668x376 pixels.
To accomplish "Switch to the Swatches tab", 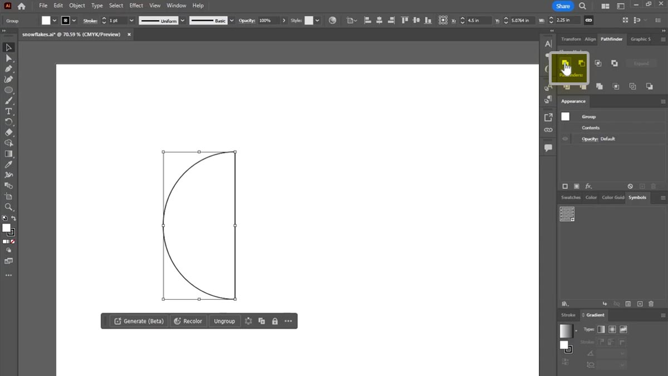I will (x=571, y=197).
